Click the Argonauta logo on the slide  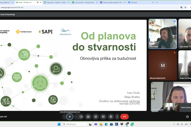pyautogui.click(x=65, y=32)
